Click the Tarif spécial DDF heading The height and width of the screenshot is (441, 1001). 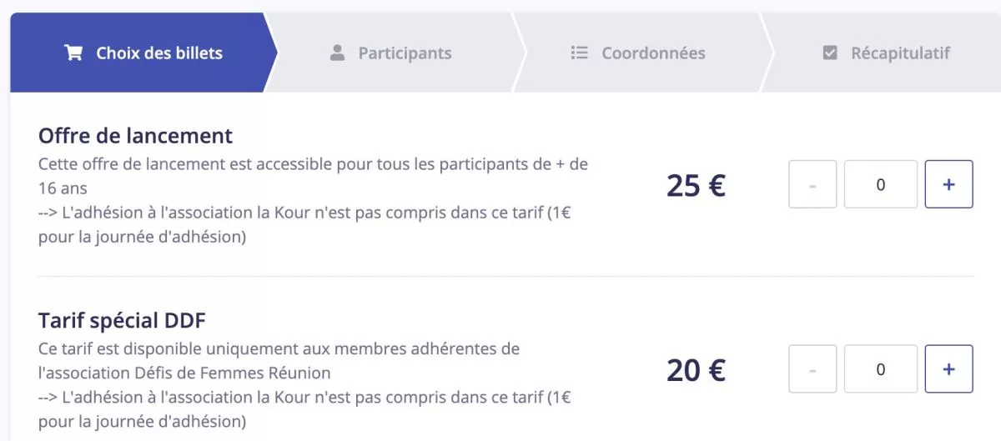[122, 320]
